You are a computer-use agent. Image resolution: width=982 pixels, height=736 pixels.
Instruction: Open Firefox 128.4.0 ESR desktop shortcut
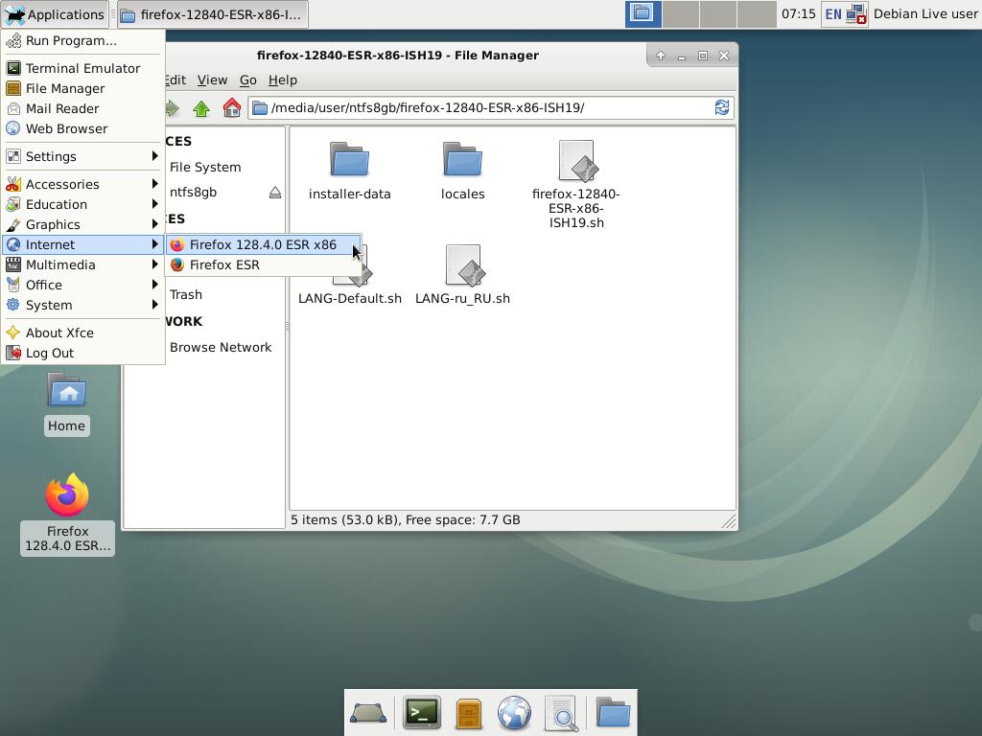[67, 515]
